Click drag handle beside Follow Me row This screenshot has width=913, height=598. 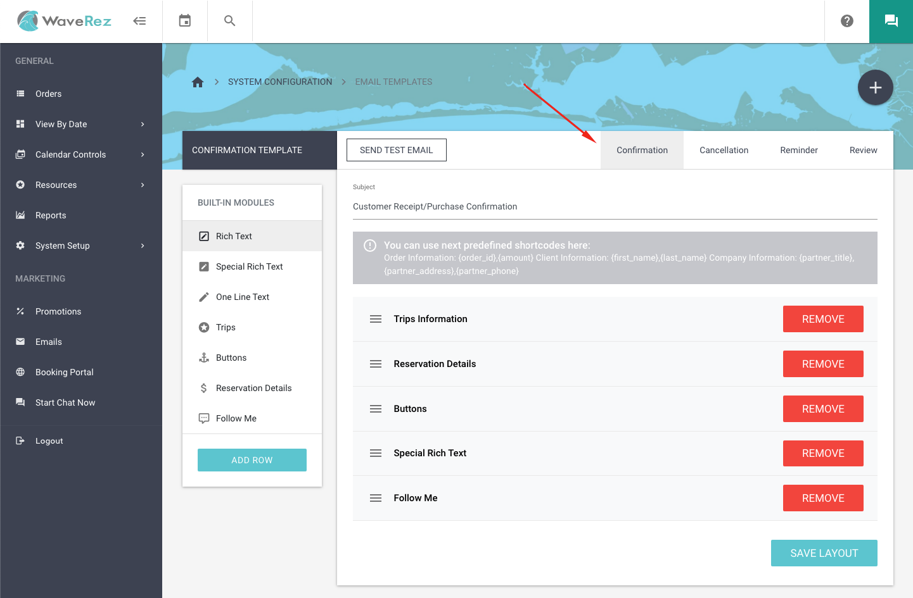point(376,499)
